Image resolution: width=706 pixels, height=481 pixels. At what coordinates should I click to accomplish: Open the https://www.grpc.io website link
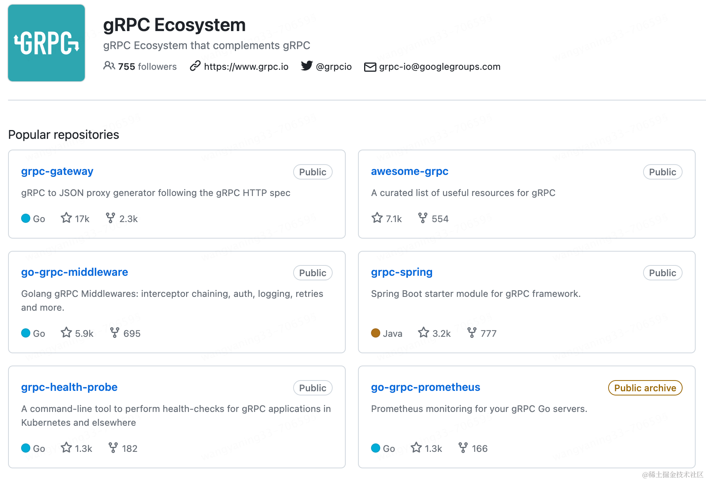tap(246, 66)
